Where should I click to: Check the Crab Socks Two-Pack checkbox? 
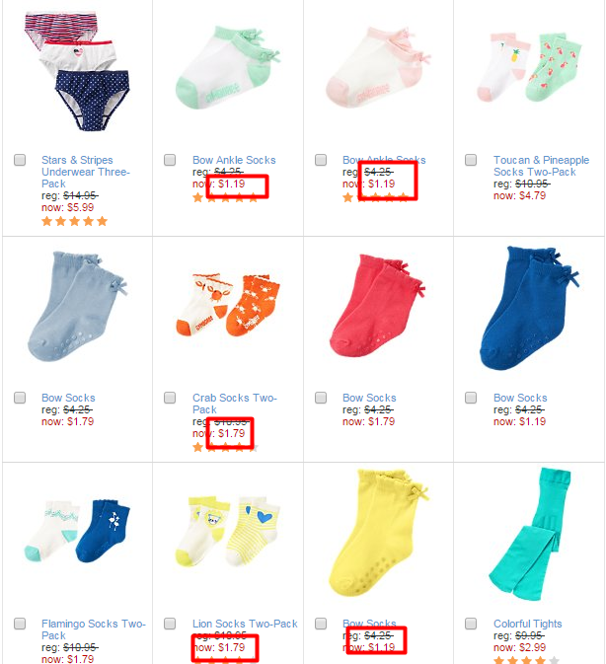[170, 398]
